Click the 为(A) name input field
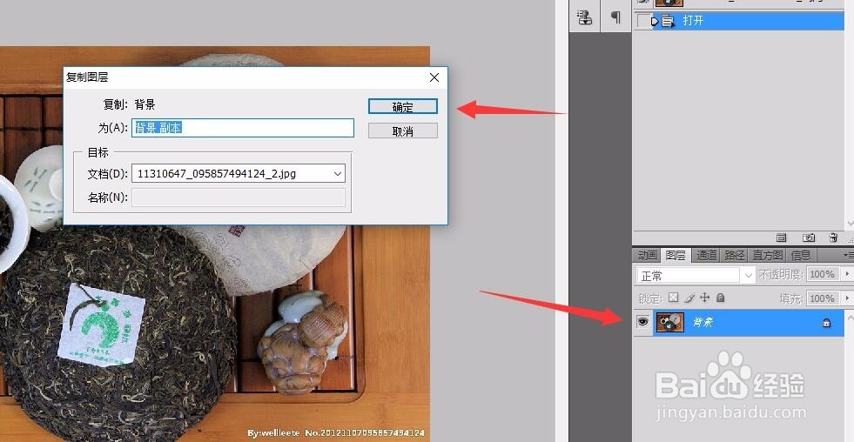 tap(242, 128)
